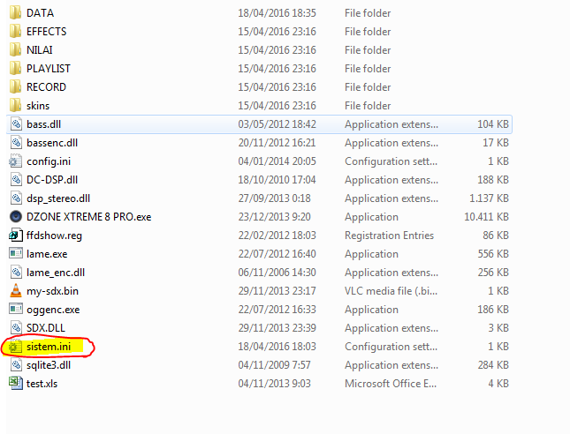Select the oggenc.exe file name

click(53, 310)
